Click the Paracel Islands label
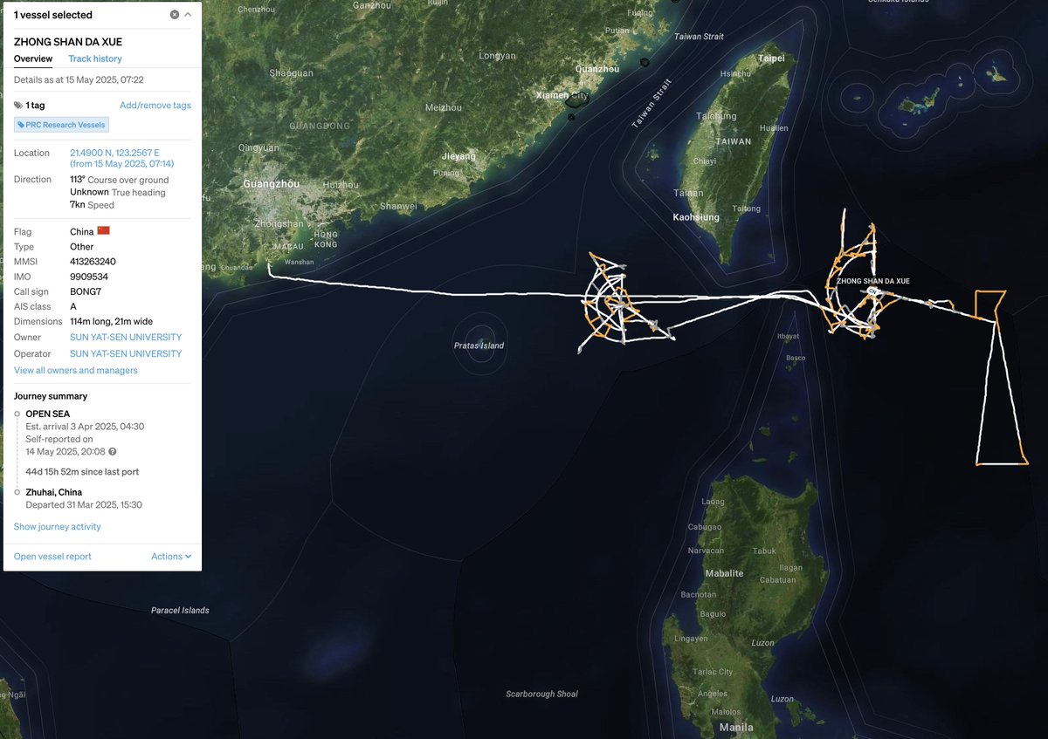Viewport: 1048px width, 739px height. 180,611
